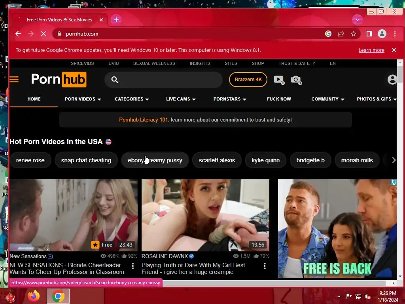Click the upload photo camera icon

[296, 80]
